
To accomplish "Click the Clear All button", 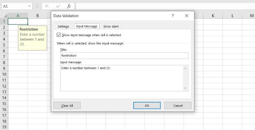I will tap(67, 105).
